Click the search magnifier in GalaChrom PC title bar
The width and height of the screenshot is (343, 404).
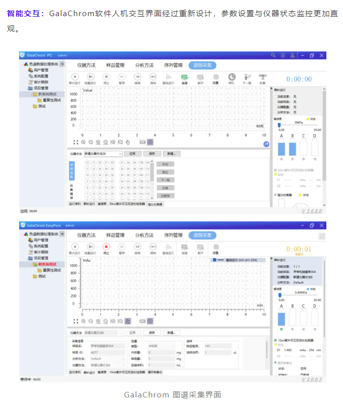[273, 55]
